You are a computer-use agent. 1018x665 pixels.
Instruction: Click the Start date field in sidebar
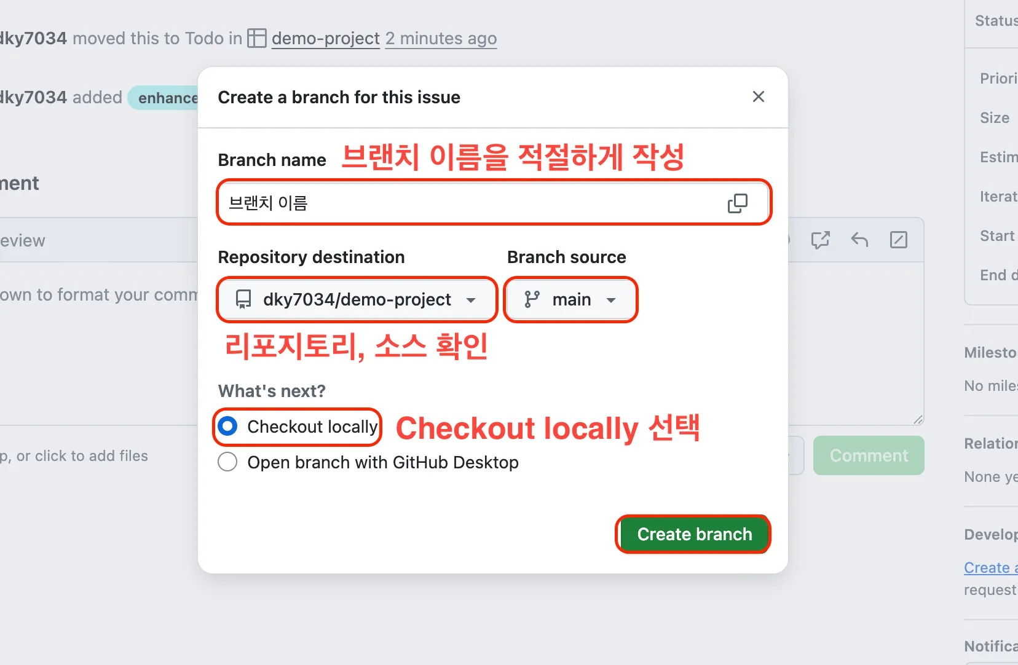coord(997,235)
